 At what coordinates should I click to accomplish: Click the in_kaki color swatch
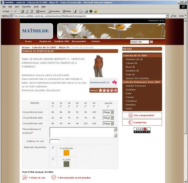pos(67,164)
